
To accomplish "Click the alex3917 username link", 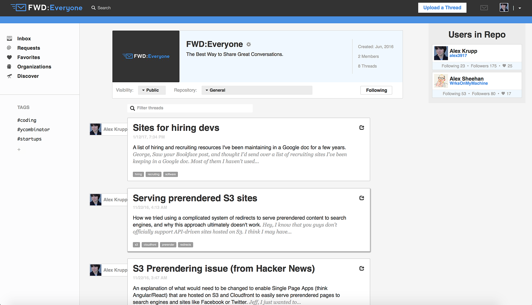I will coord(458,56).
